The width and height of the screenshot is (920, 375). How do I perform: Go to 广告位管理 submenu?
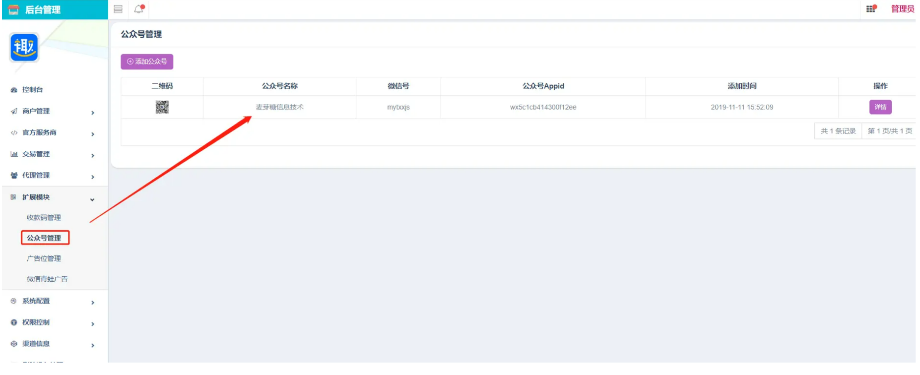coord(44,258)
